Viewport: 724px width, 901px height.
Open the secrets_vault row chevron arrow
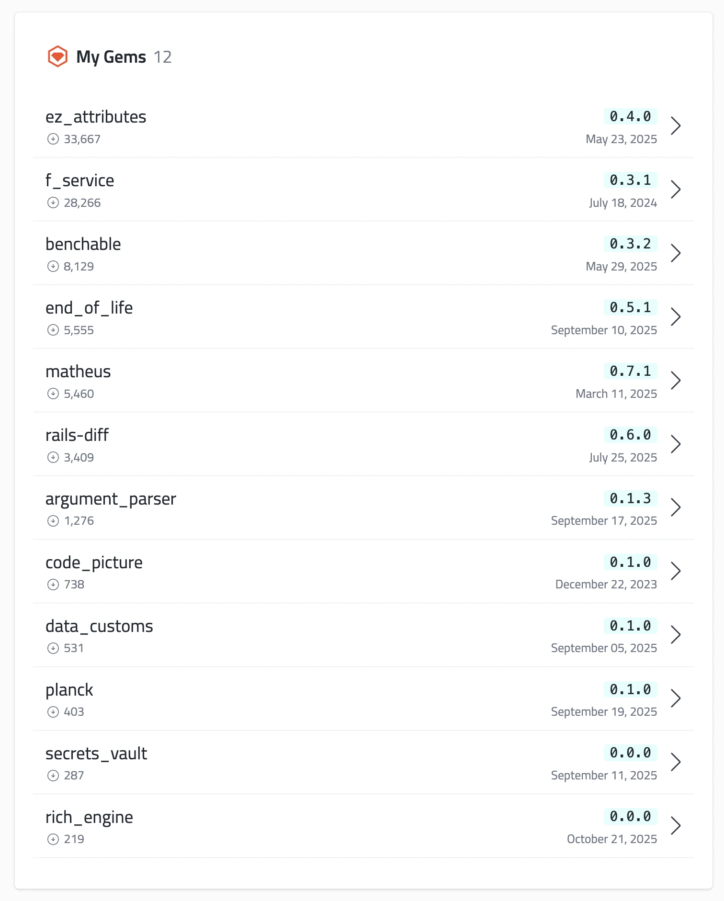(676, 762)
